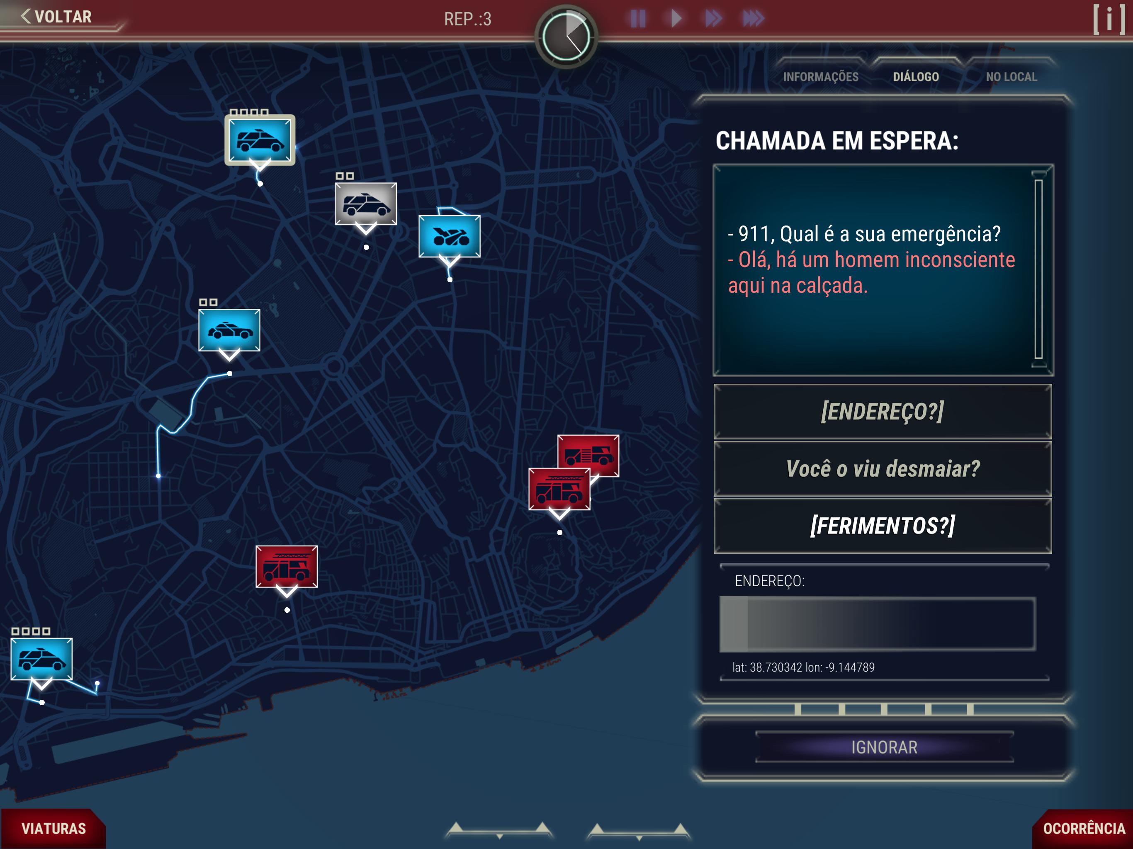This screenshot has height=849, width=1133.
Task: Click the "911, Qual é a sua emergência?" line
Action: coord(864,234)
